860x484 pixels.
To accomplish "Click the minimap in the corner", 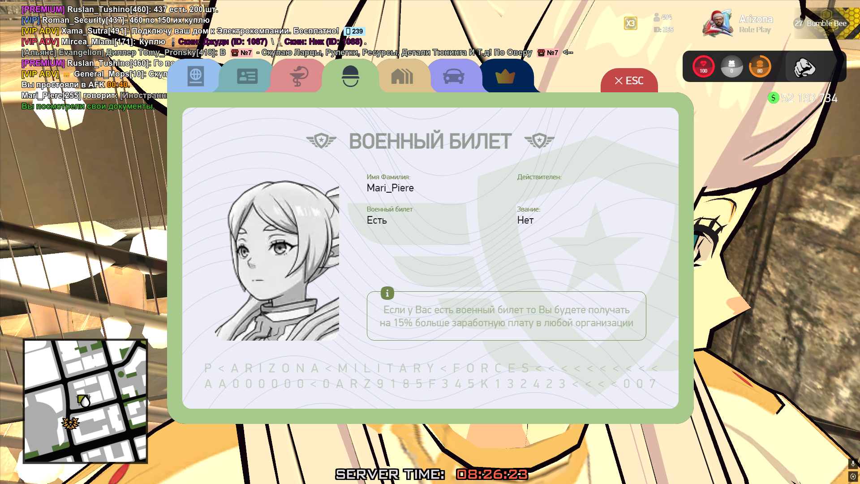I will tap(85, 401).
